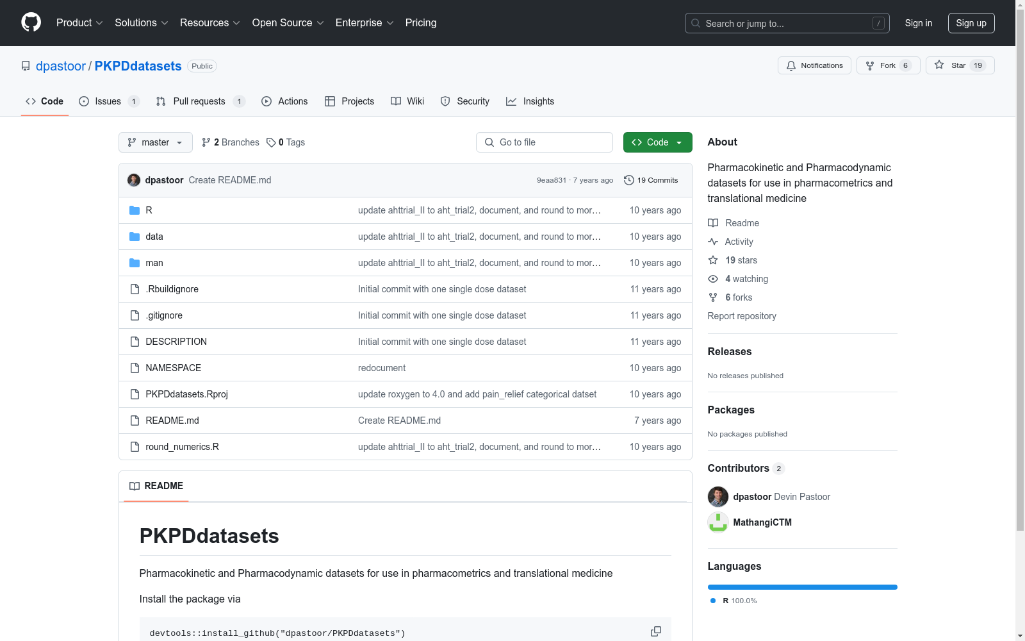Viewport: 1025px width, 641px height.
Task: Expand the Open Source menu
Action: [288, 23]
